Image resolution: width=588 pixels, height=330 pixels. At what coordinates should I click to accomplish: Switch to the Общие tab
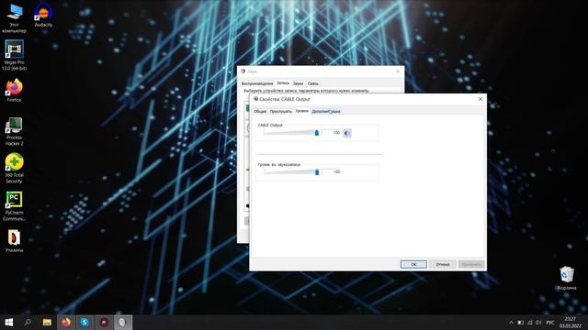[x=260, y=112]
